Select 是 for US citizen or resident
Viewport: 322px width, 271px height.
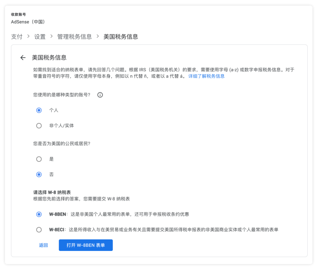39,159
